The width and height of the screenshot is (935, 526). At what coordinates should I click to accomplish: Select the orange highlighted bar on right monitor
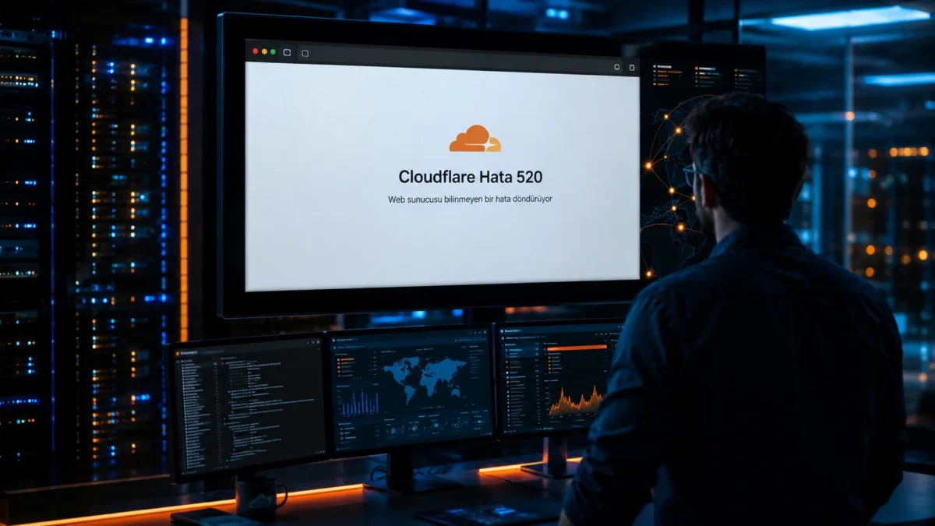coord(577,348)
